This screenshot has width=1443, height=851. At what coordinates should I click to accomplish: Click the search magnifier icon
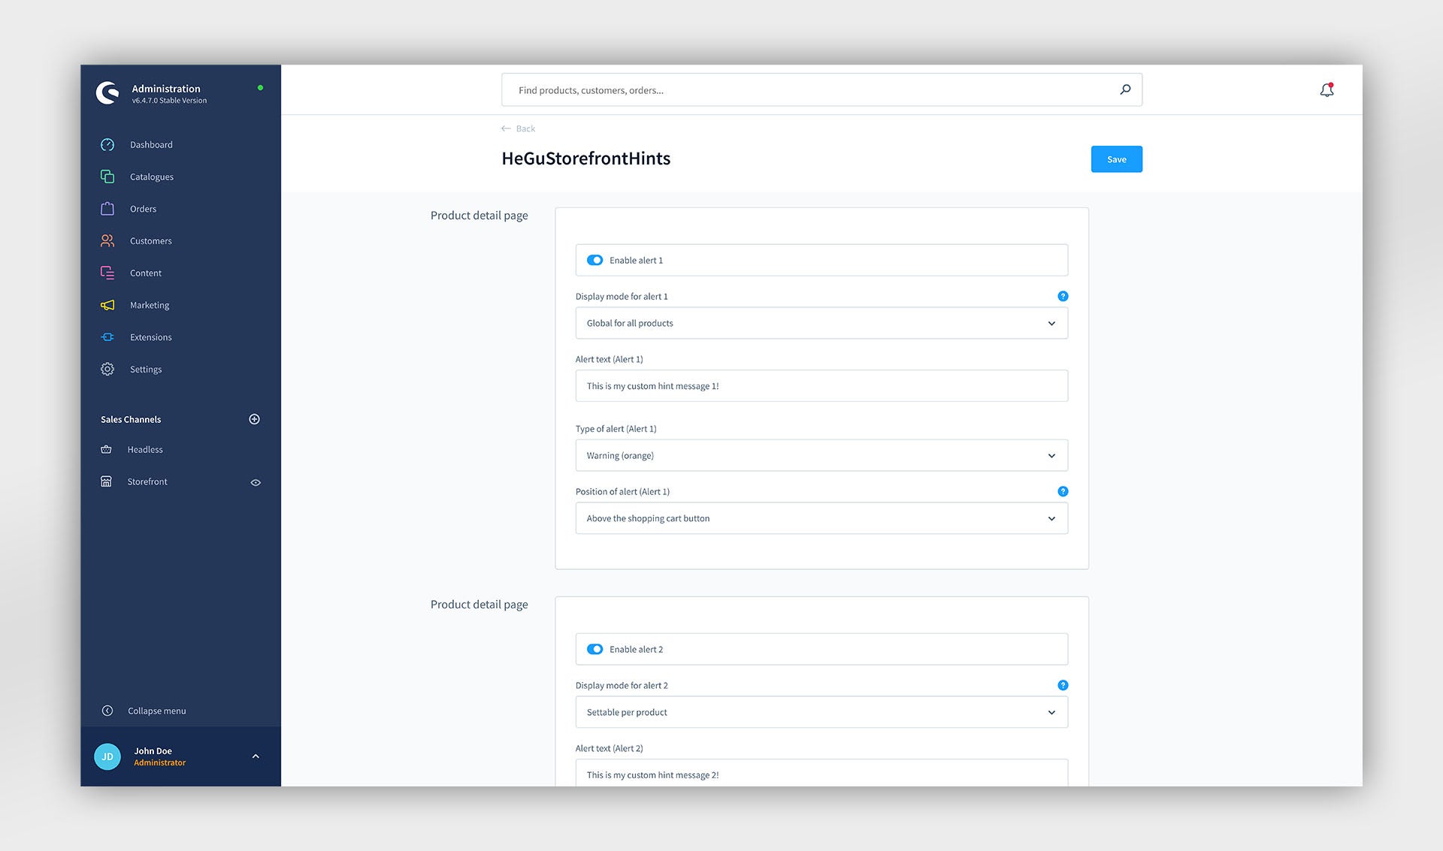1125,89
